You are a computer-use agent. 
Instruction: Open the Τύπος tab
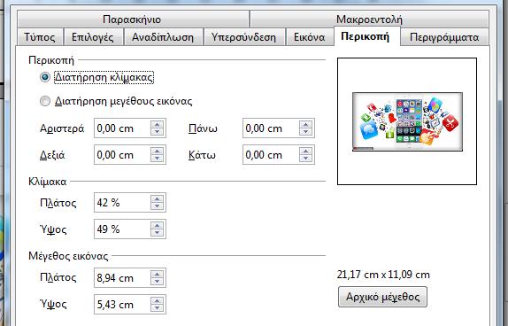pyautogui.click(x=40, y=37)
